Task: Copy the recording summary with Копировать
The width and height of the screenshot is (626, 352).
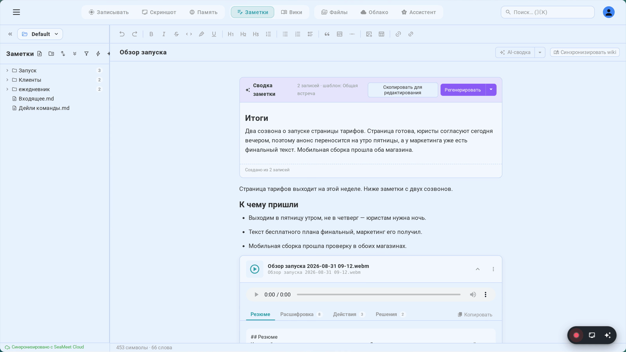Action: pyautogui.click(x=475, y=314)
